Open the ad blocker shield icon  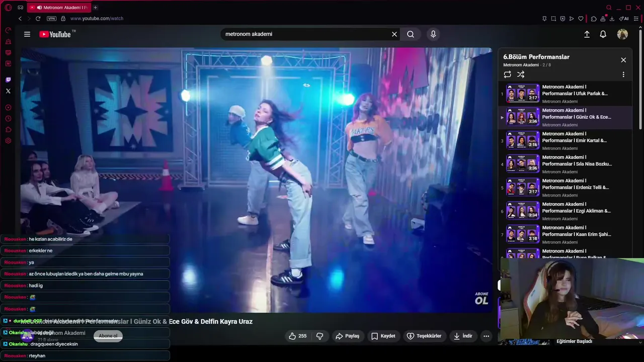pyautogui.click(x=562, y=19)
